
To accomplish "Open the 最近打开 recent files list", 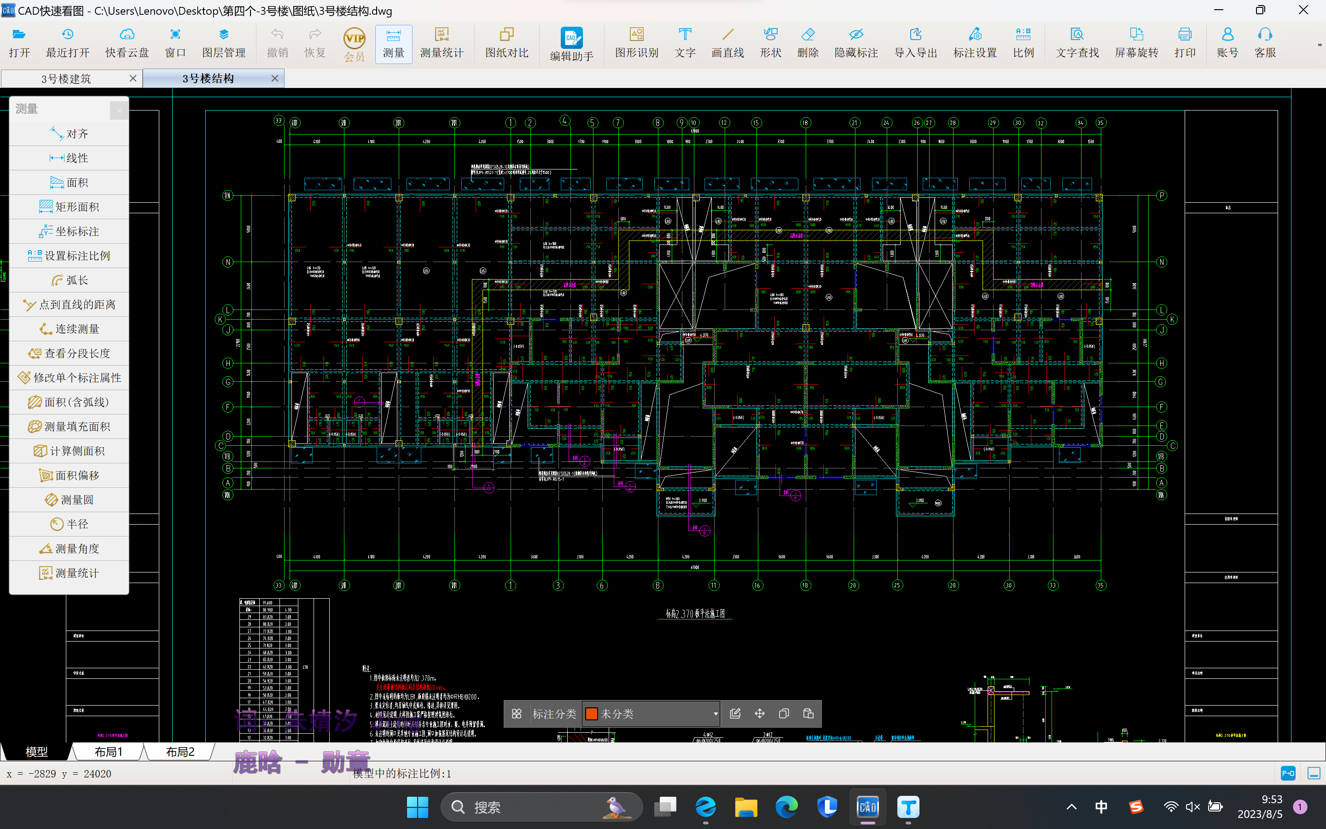I will [x=67, y=43].
